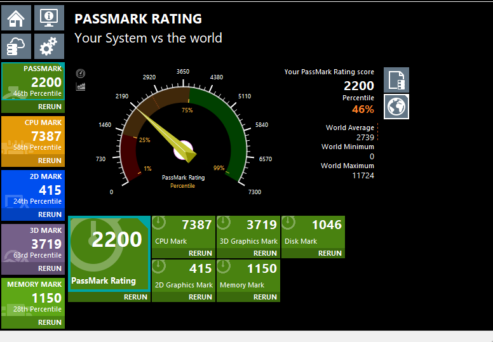Open the 2D Graphics Mark 415 tile
Image resolution: width=493 pixels, height=342 pixels.
point(184,276)
